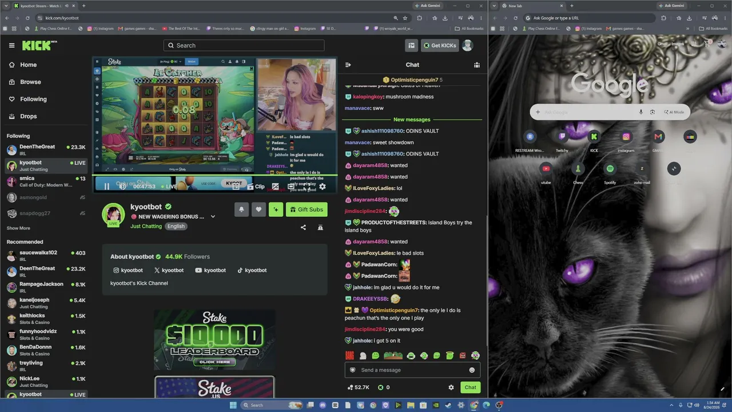Open kyootbot's YouTube link
This screenshot has width=732, height=412.
pyautogui.click(x=210, y=270)
